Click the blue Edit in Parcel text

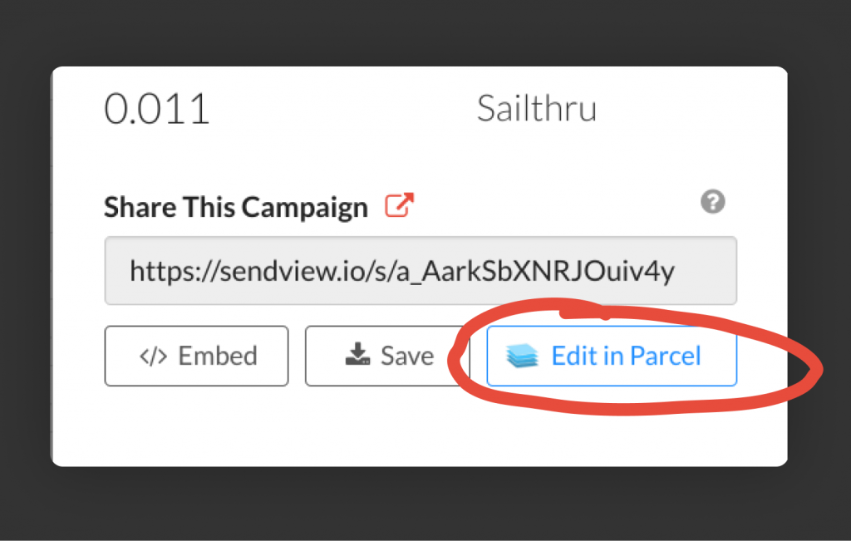pos(626,356)
